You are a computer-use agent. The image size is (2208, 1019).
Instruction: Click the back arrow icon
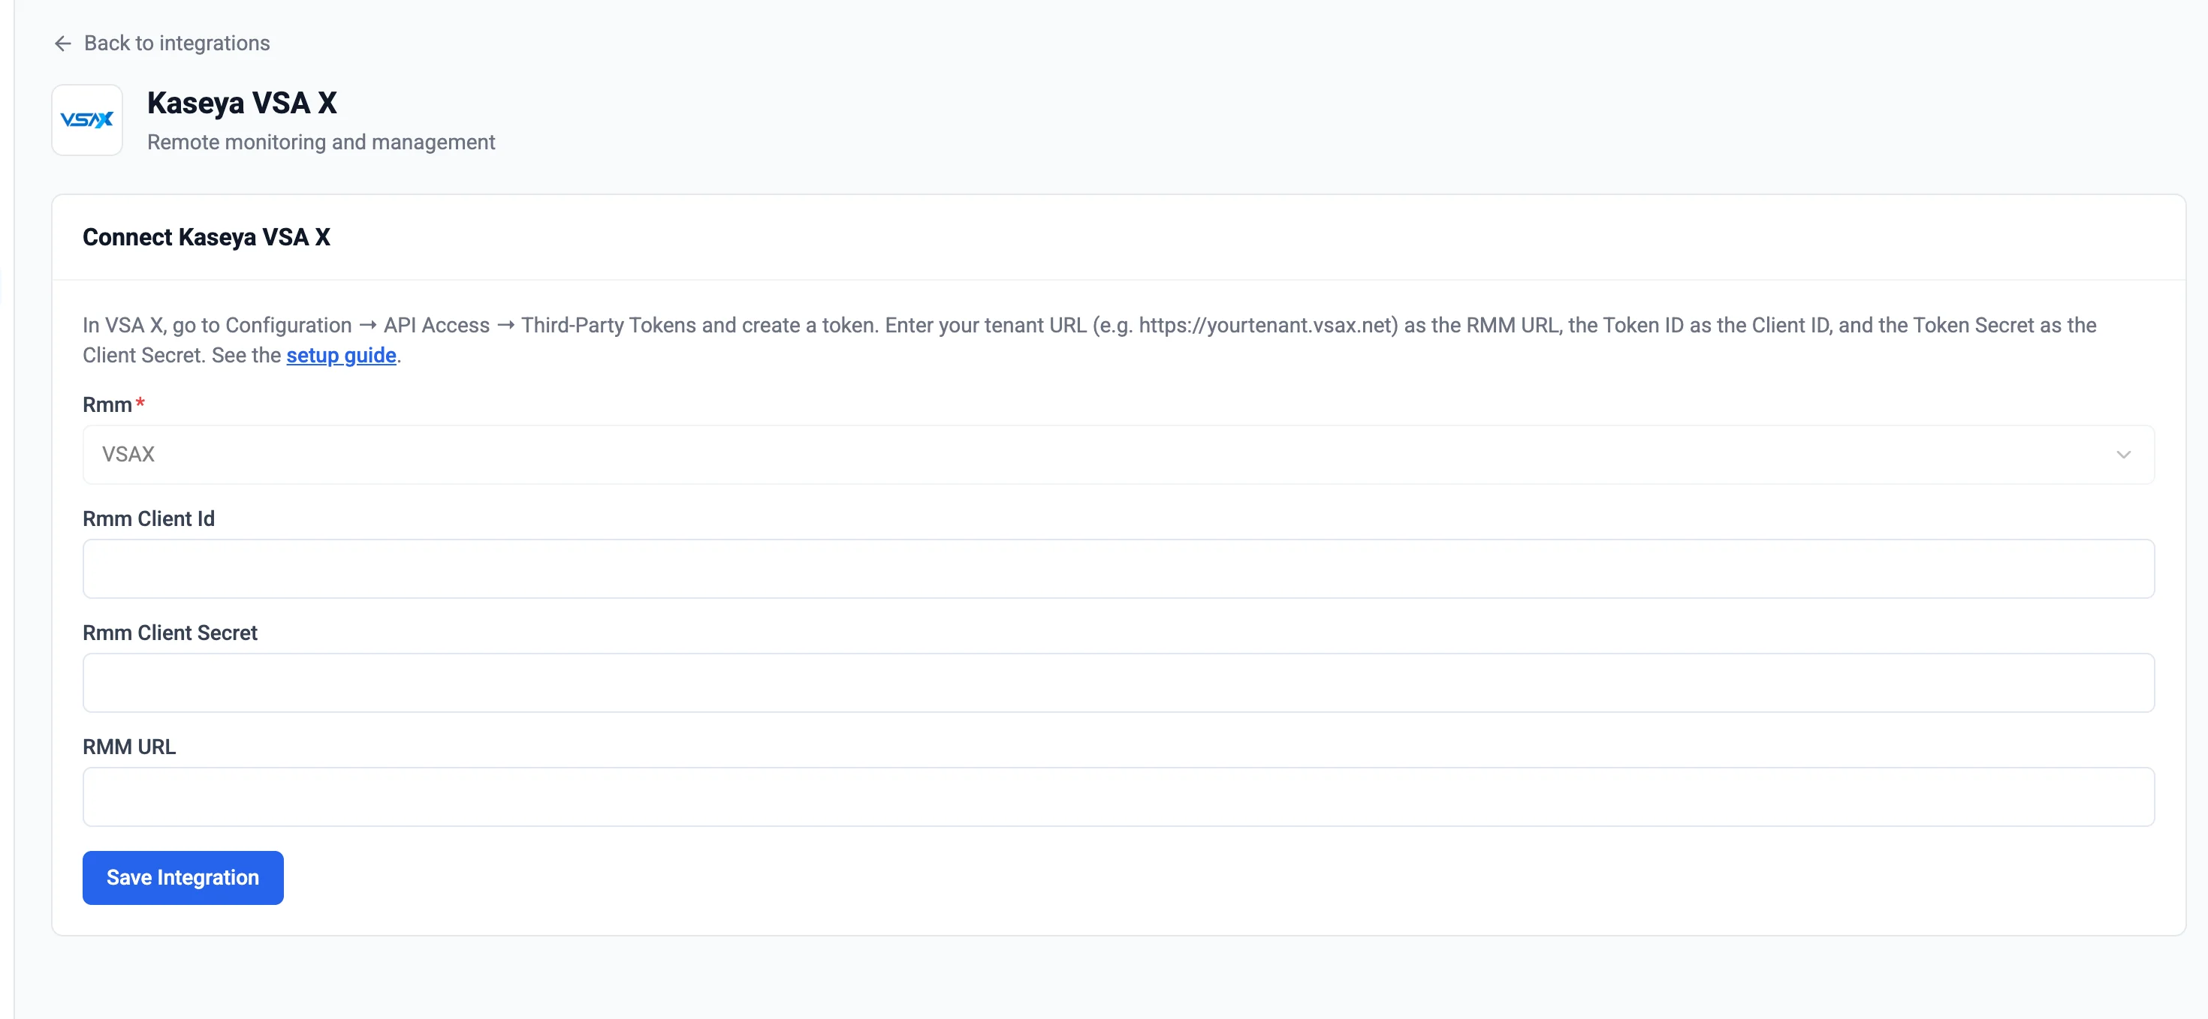(62, 44)
